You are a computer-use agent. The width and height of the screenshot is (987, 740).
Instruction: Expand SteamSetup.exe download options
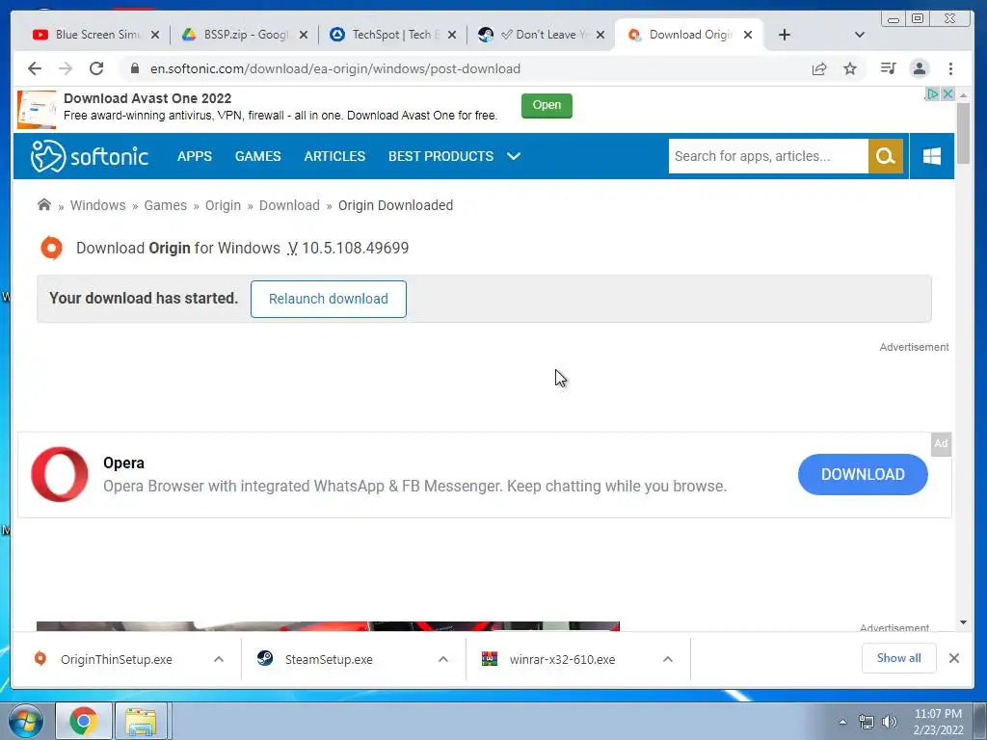[x=443, y=659]
